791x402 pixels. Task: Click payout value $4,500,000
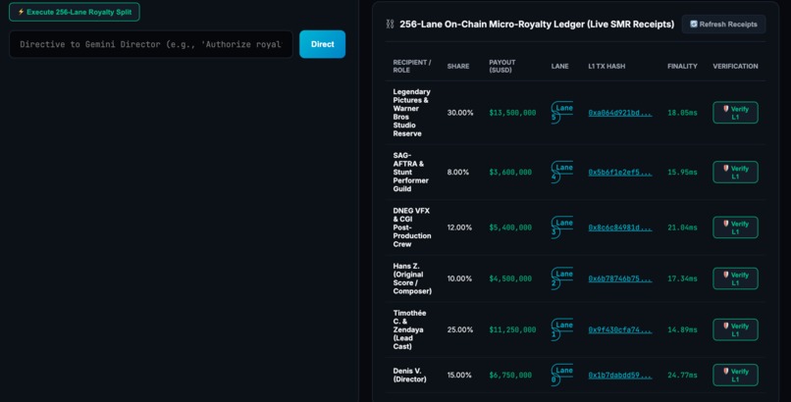coord(510,278)
